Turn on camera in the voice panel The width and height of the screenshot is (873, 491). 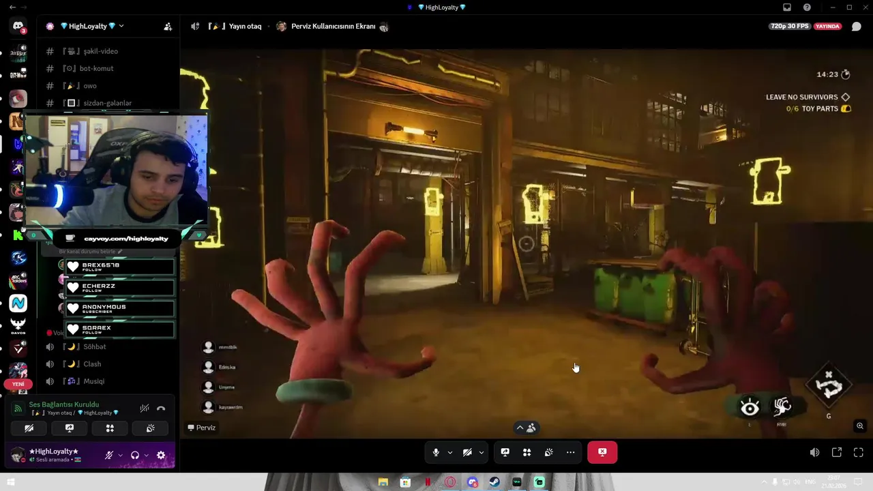(x=29, y=428)
